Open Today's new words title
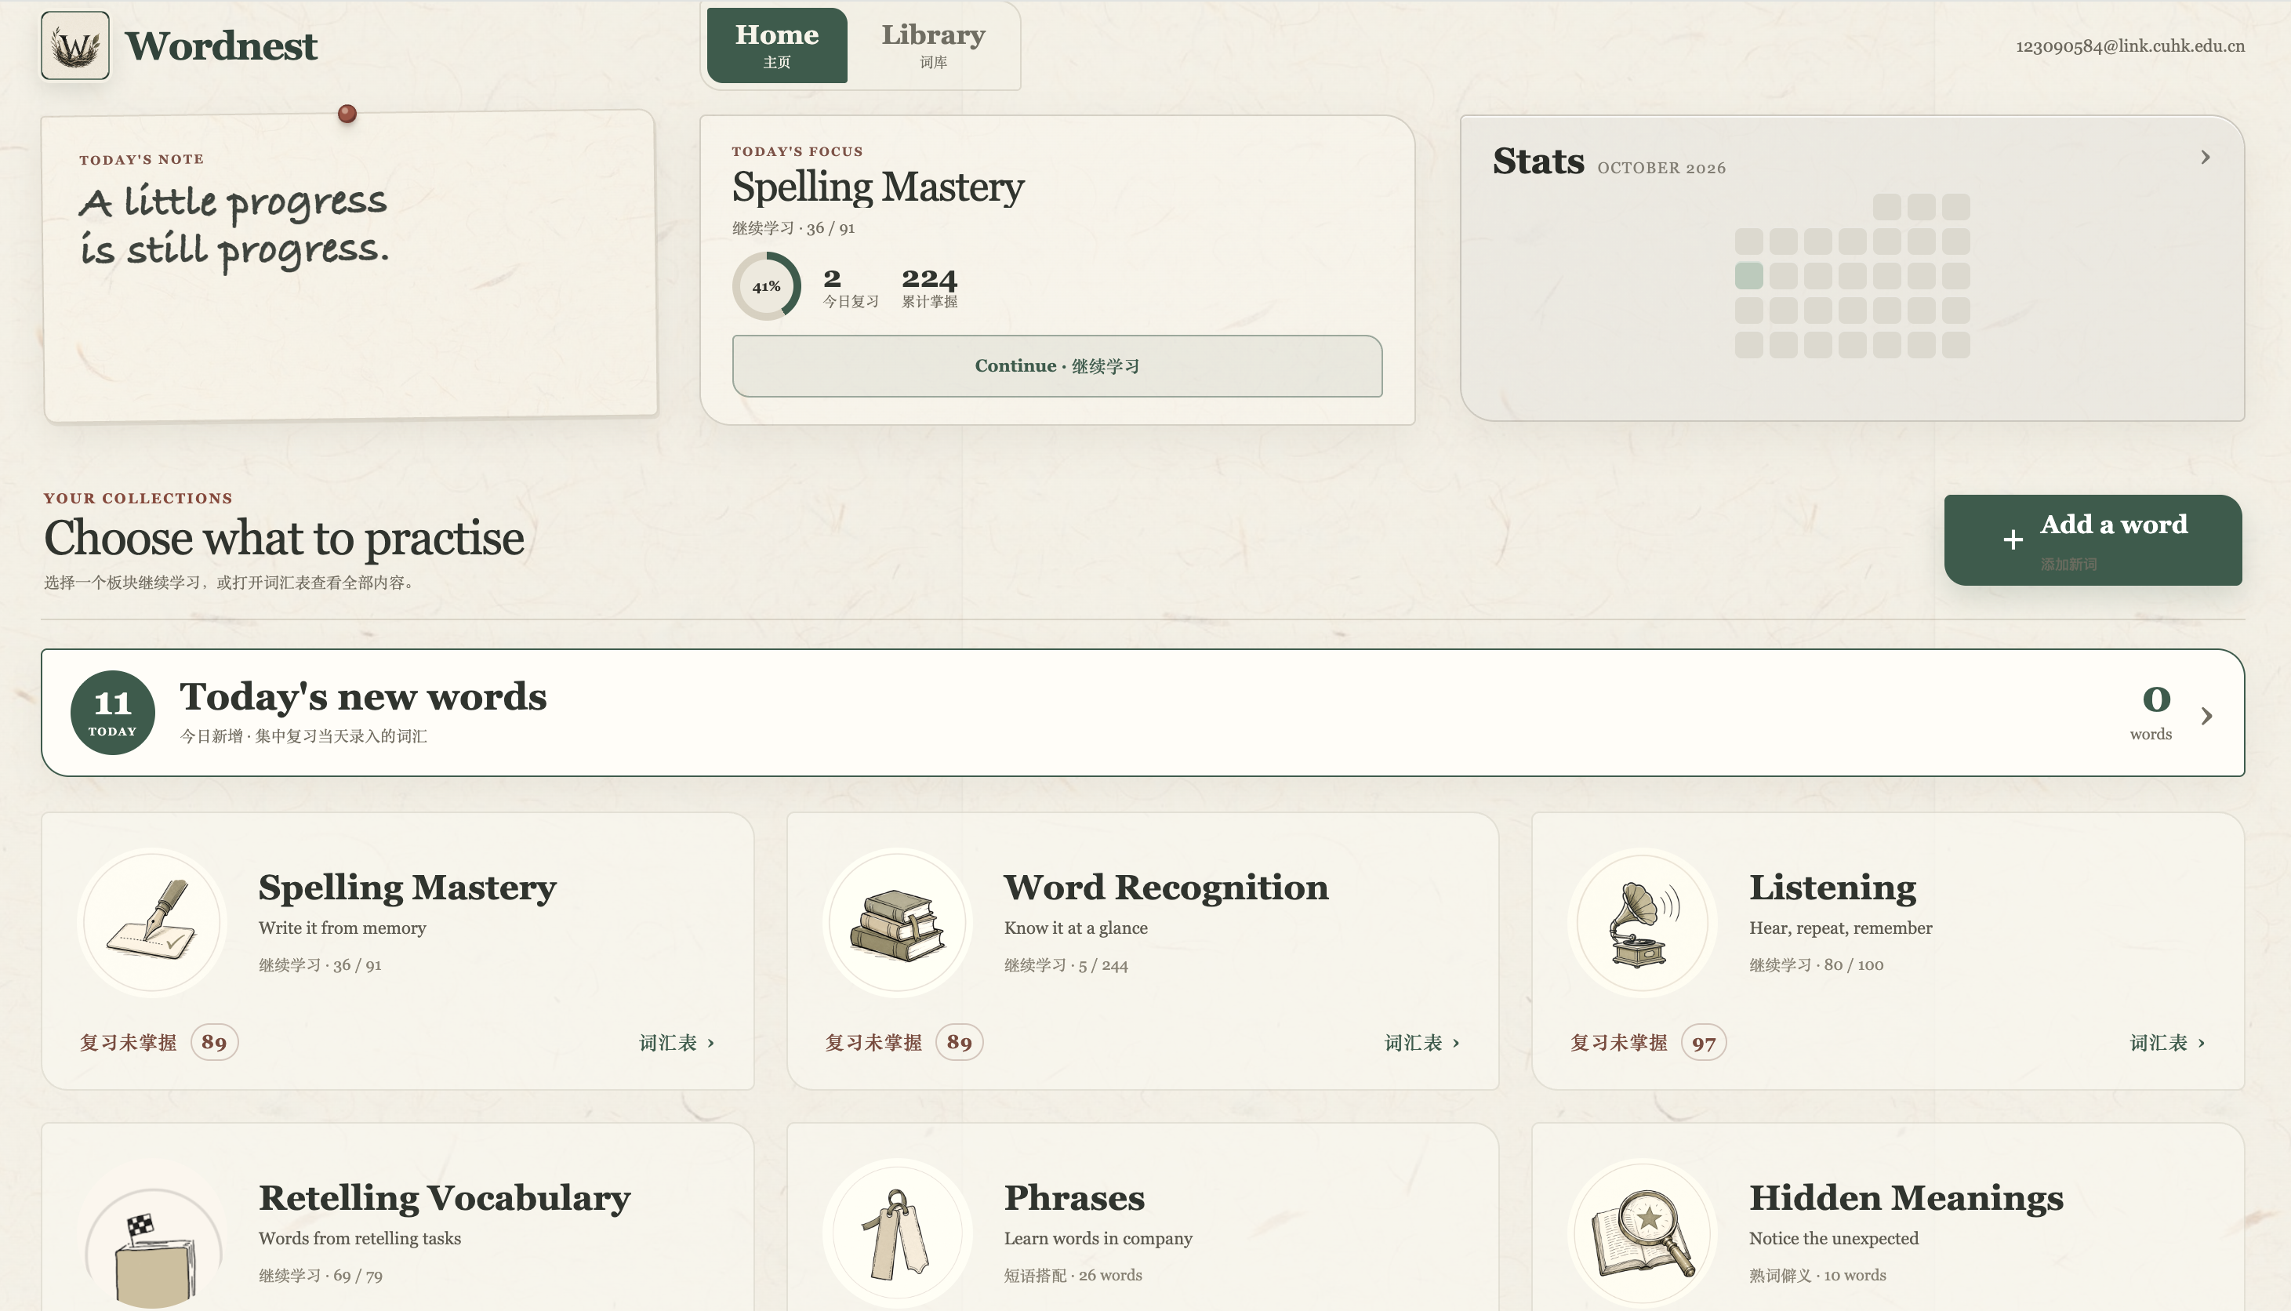 pyautogui.click(x=363, y=696)
